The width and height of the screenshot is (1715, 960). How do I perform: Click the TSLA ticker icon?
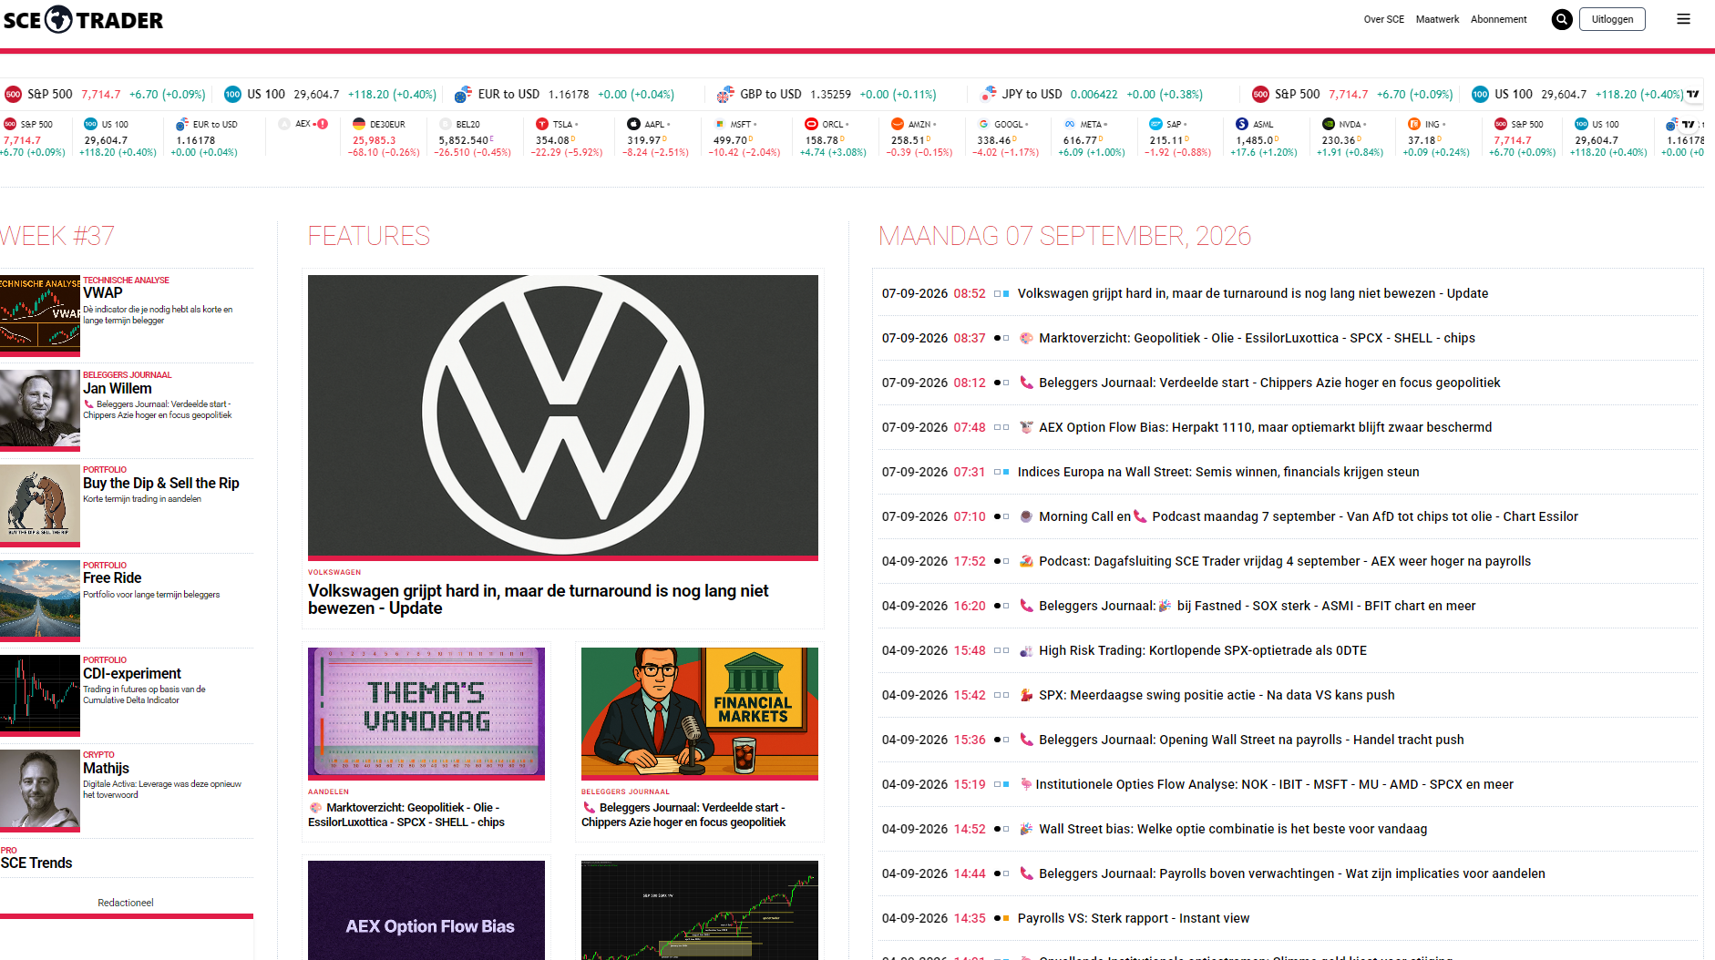[x=542, y=124]
